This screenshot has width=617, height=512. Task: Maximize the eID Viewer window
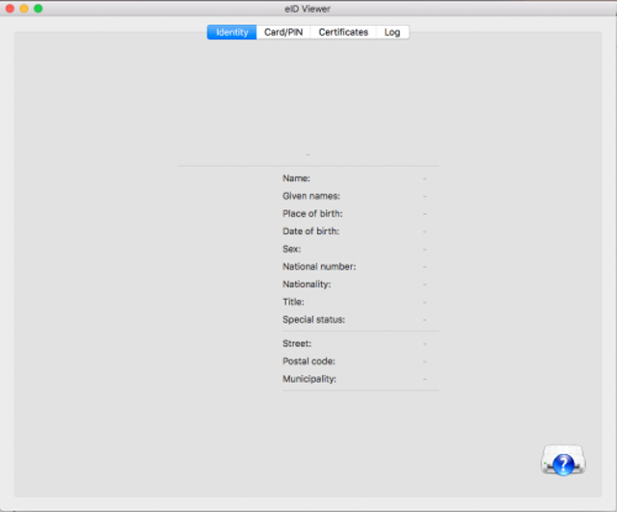[39, 9]
